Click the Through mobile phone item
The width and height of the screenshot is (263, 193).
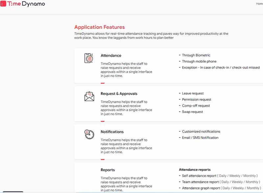coord(199,61)
